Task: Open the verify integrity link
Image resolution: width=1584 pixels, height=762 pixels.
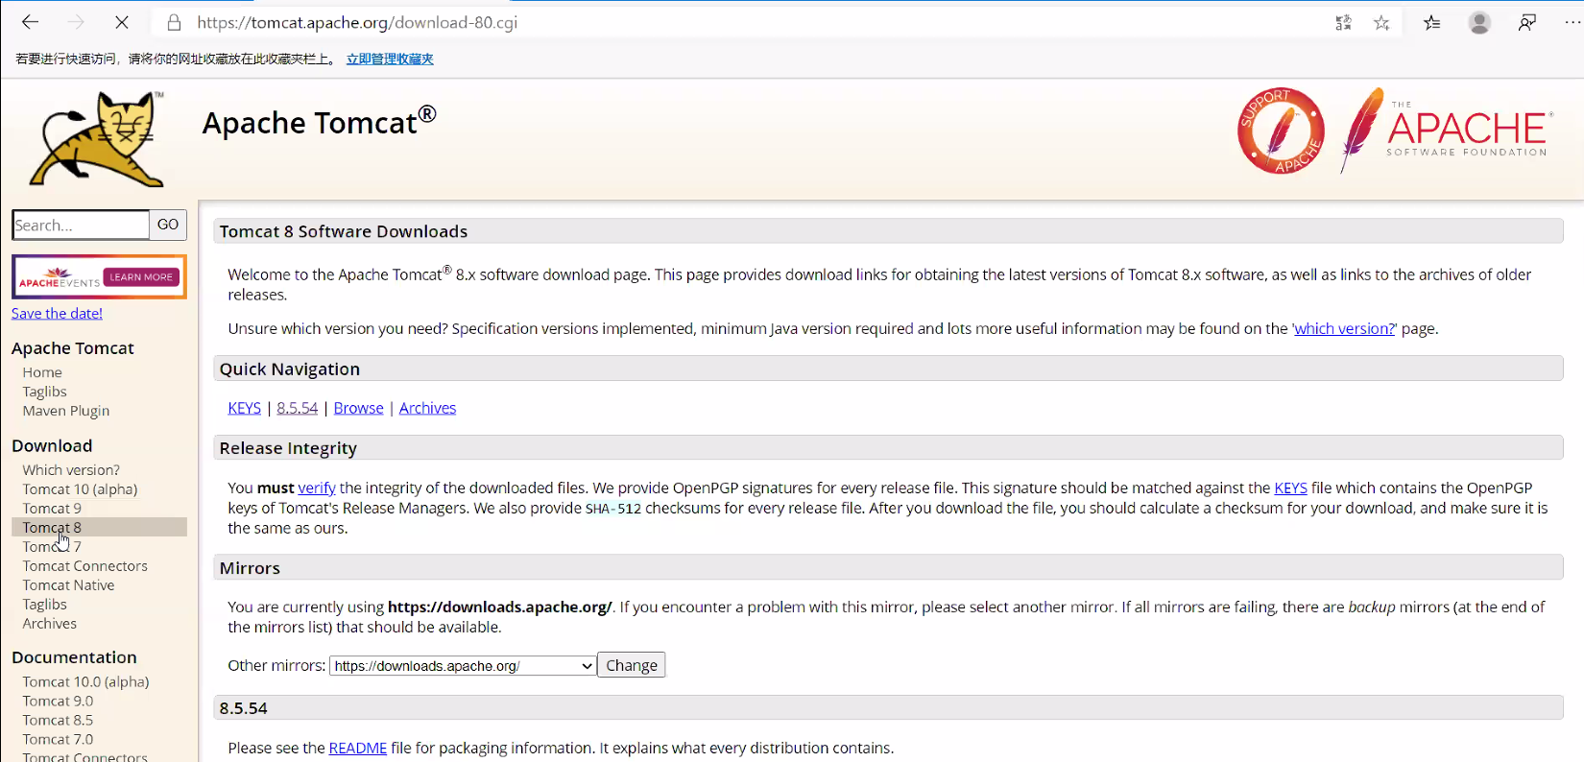Action: pyautogui.click(x=316, y=488)
